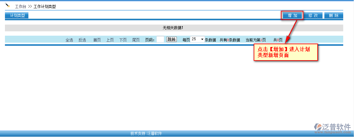Open the 计划类型 tab

(17, 15)
